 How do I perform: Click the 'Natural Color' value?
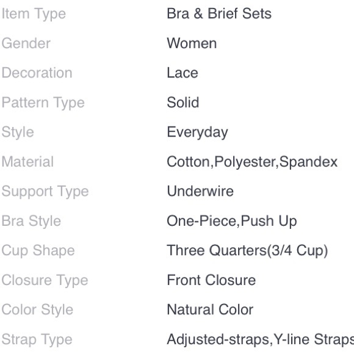coord(210,309)
